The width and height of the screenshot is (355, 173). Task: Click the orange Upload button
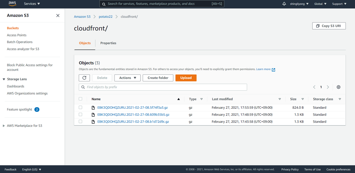pyautogui.click(x=186, y=78)
